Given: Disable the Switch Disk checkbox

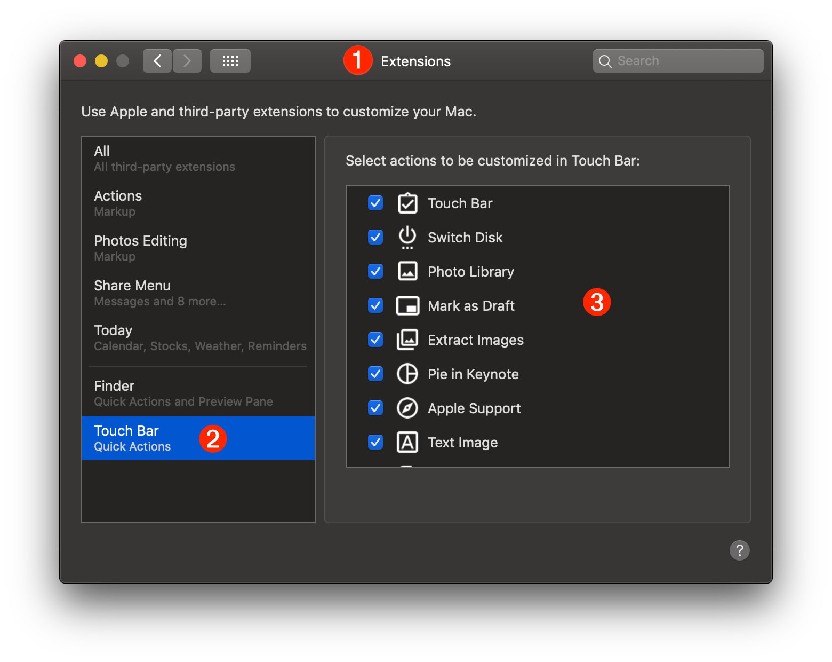Looking at the screenshot, I should coord(375,237).
